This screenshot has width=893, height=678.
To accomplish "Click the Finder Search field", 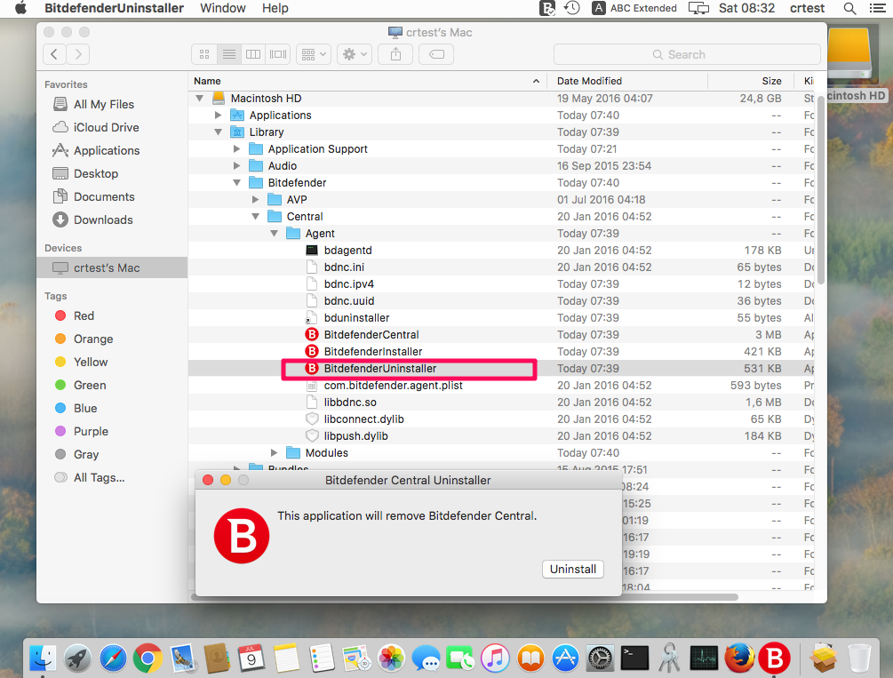I will [x=687, y=55].
